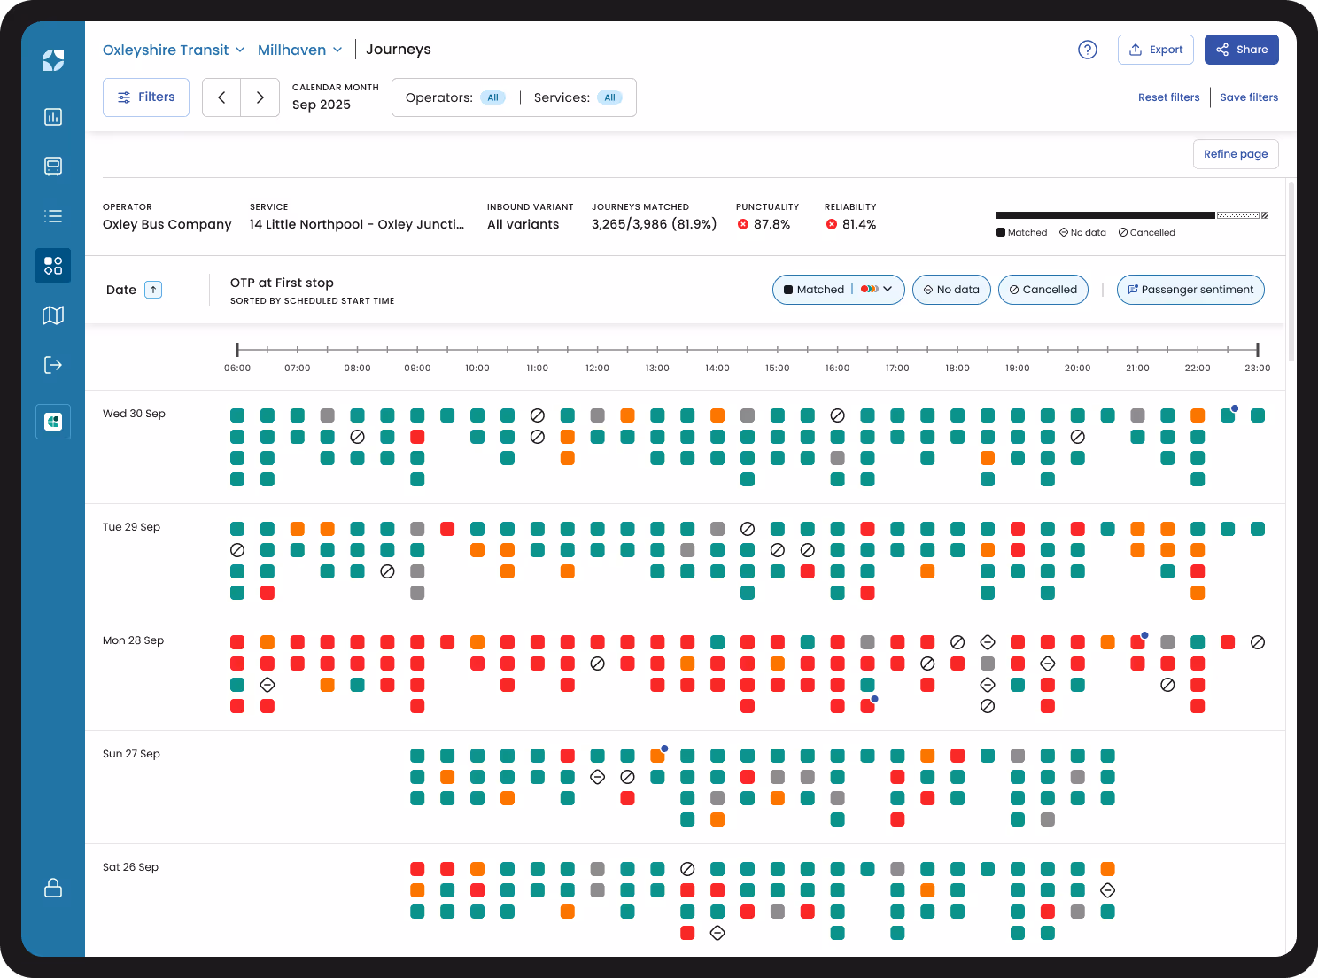Click the logout icon in the sidebar
The image size is (1318, 978).
[x=53, y=364]
